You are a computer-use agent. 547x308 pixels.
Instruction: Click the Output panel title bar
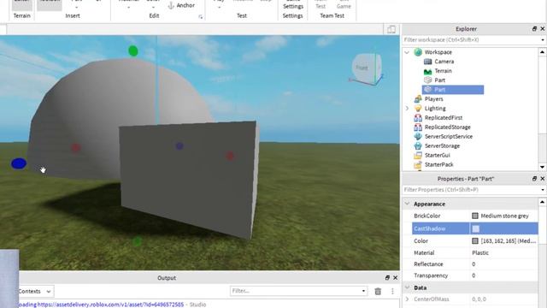(x=167, y=278)
